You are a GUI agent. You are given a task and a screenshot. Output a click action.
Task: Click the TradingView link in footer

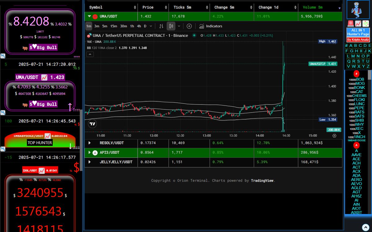point(262,181)
